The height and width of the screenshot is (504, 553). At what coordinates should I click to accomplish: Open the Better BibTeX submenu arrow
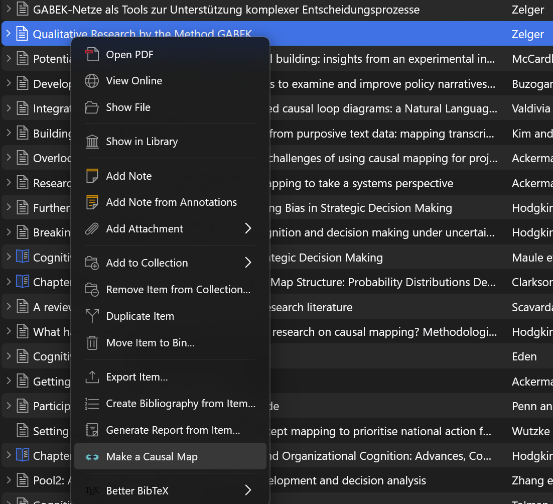(248, 490)
